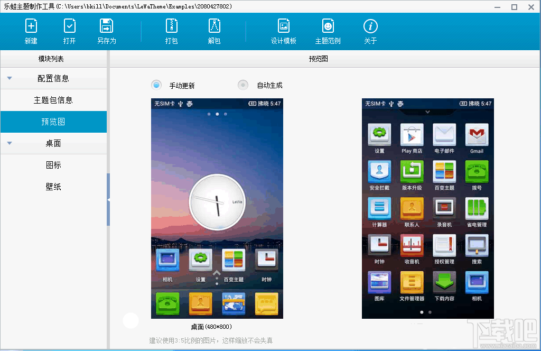The width and height of the screenshot is (541, 351).
Task: Open the 壁纸 module item
Action: (53, 187)
